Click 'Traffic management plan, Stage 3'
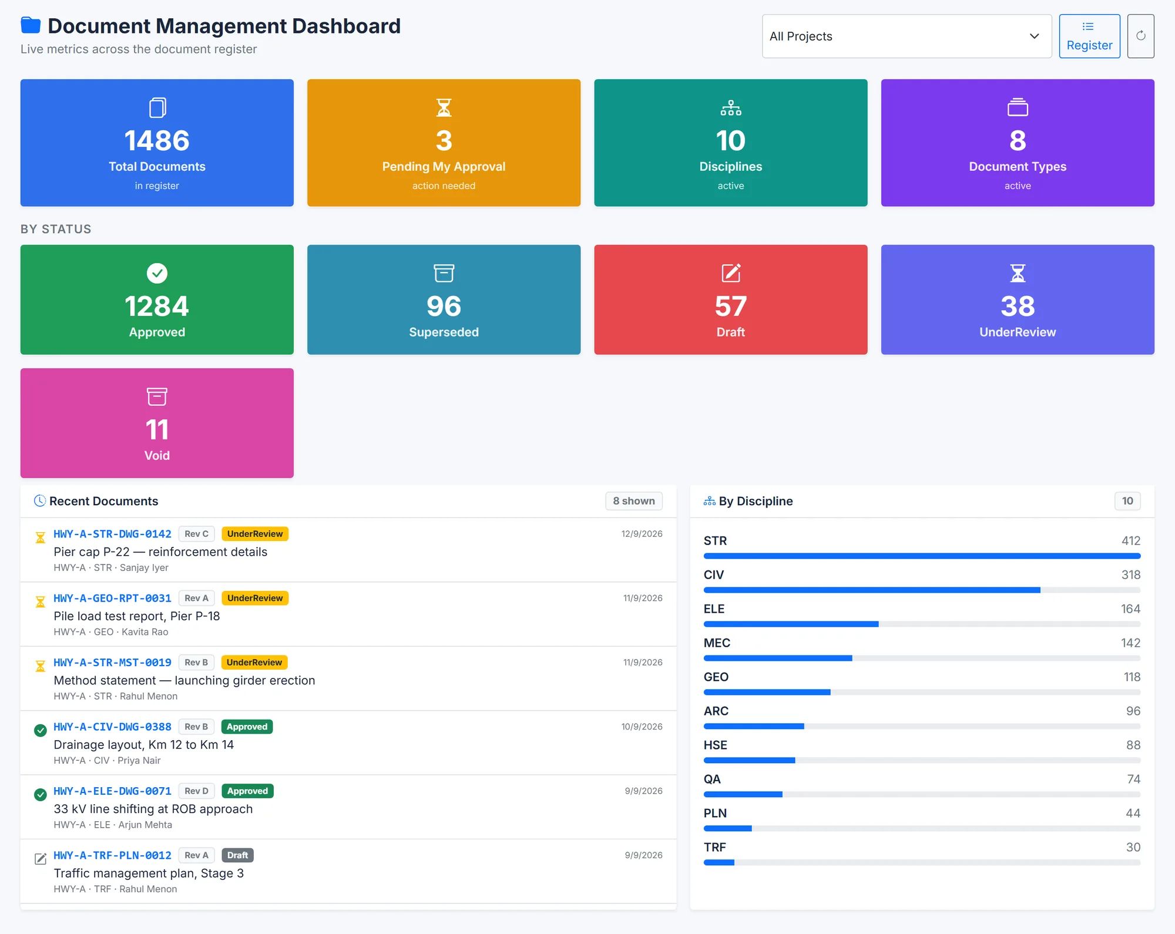Screen dimensions: 1175x934 coord(149,873)
